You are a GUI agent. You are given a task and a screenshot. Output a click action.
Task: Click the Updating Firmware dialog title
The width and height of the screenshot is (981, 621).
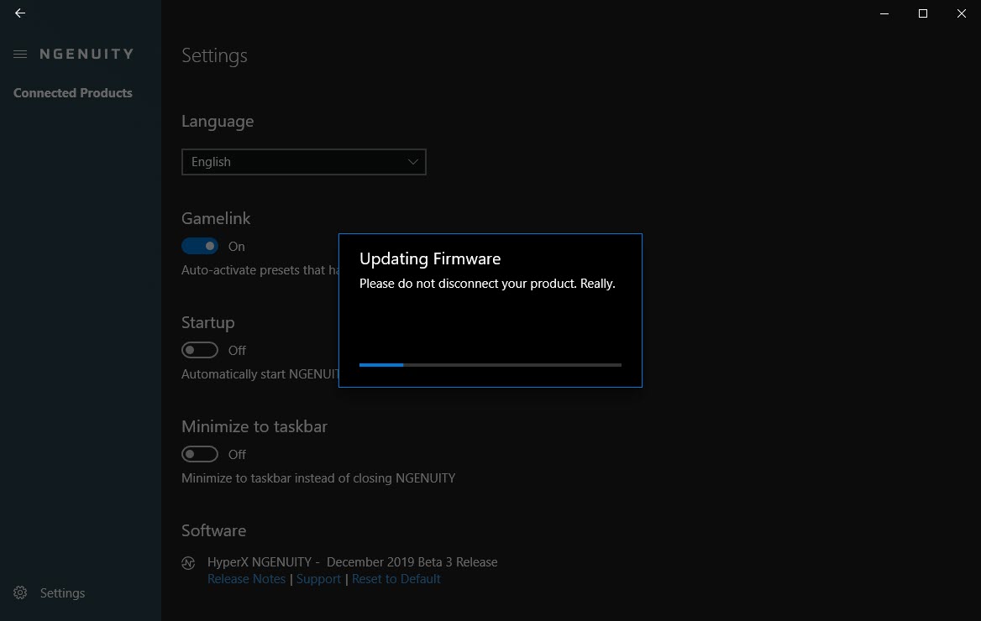(430, 259)
